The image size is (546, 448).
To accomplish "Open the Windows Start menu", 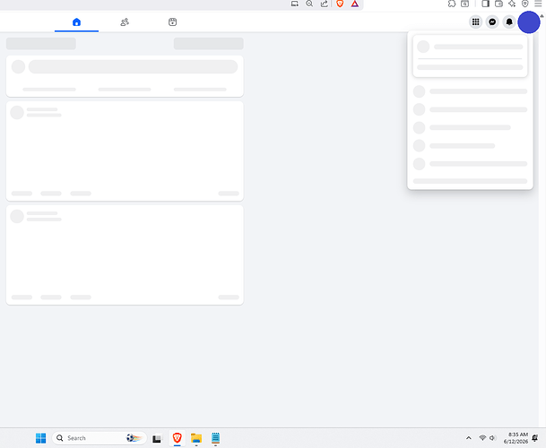I will (40, 438).
